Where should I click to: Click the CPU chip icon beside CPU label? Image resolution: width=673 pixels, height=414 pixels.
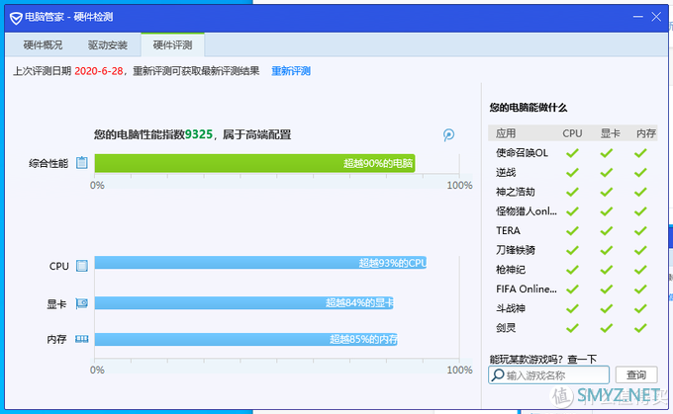point(81,266)
